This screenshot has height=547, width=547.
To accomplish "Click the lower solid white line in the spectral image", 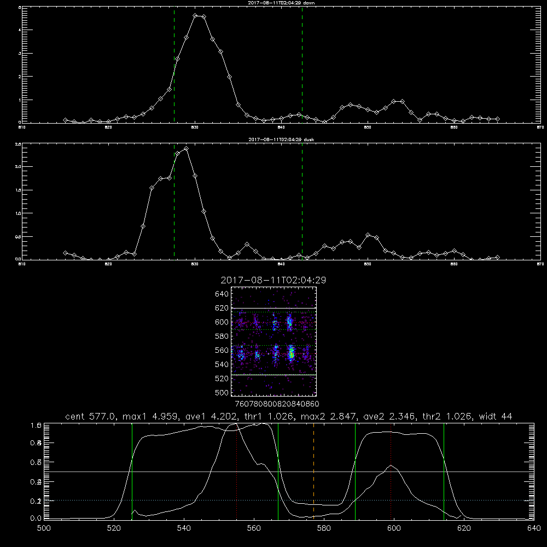I will pos(273,375).
